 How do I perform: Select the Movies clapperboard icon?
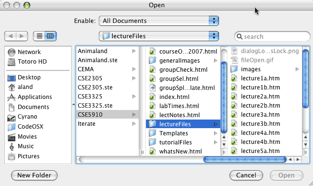(12, 137)
